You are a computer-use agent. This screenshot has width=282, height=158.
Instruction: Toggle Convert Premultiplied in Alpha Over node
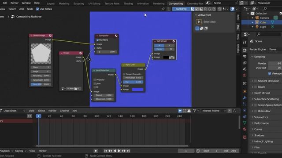(124, 74)
